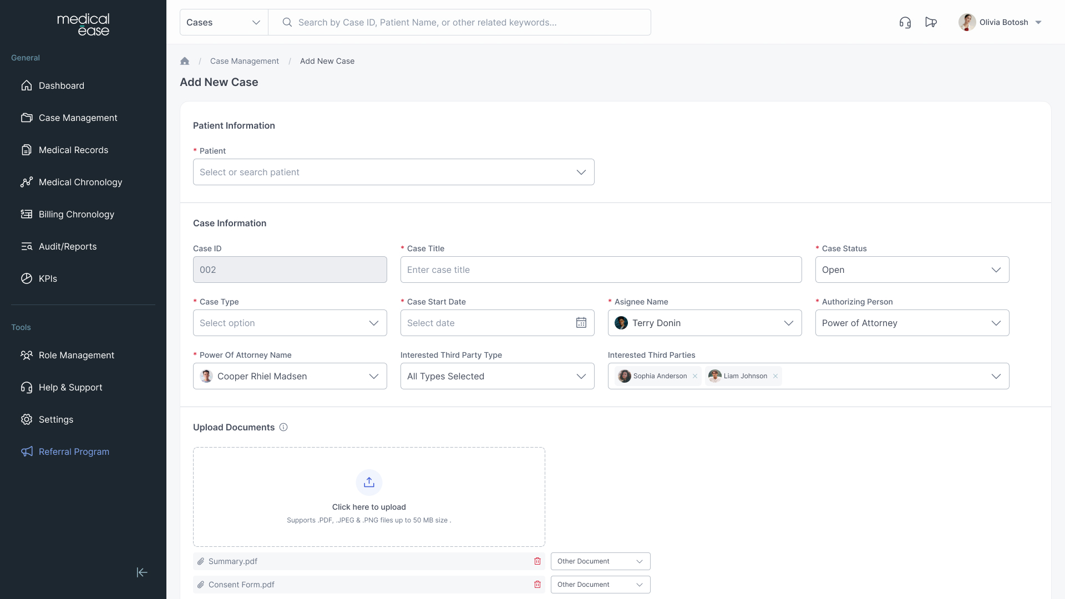This screenshot has width=1065, height=599.
Task: Click the Medical Records document icon
Action: coord(27,150)
